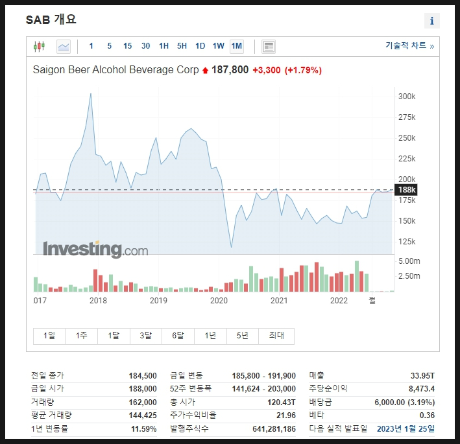Open the 기술적 차트 link

click(x=409, y=46)
